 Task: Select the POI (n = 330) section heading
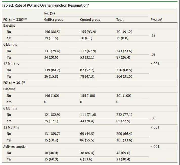click(15, 20)
